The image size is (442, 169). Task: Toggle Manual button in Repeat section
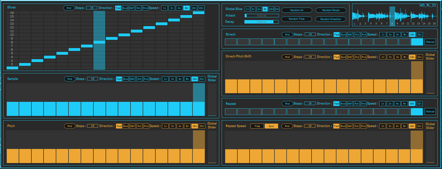[430, 112]
